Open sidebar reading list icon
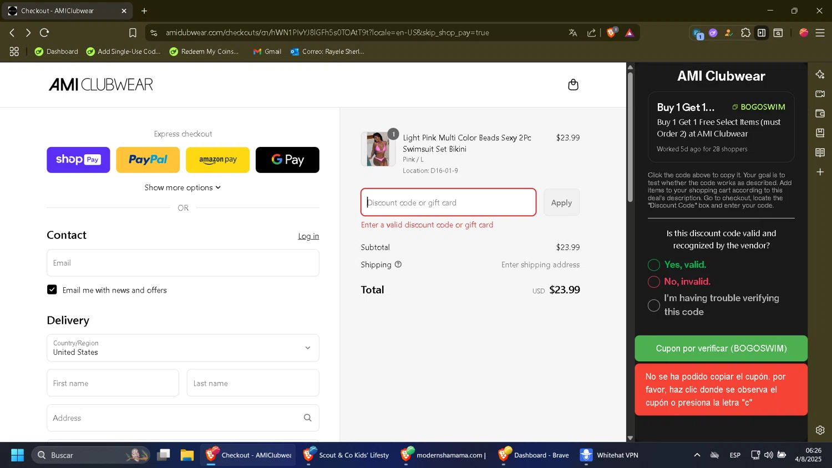This screenshot has height=468, width=832. coord(820,152)
